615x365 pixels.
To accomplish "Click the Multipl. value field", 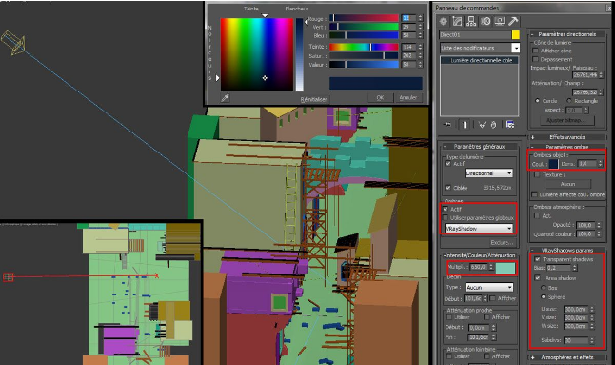I will [x=479, y=267].
